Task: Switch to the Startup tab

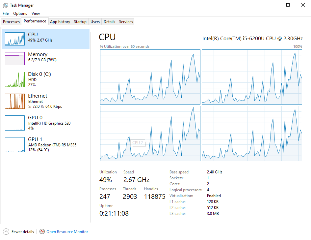Action: tap(80, 22)
